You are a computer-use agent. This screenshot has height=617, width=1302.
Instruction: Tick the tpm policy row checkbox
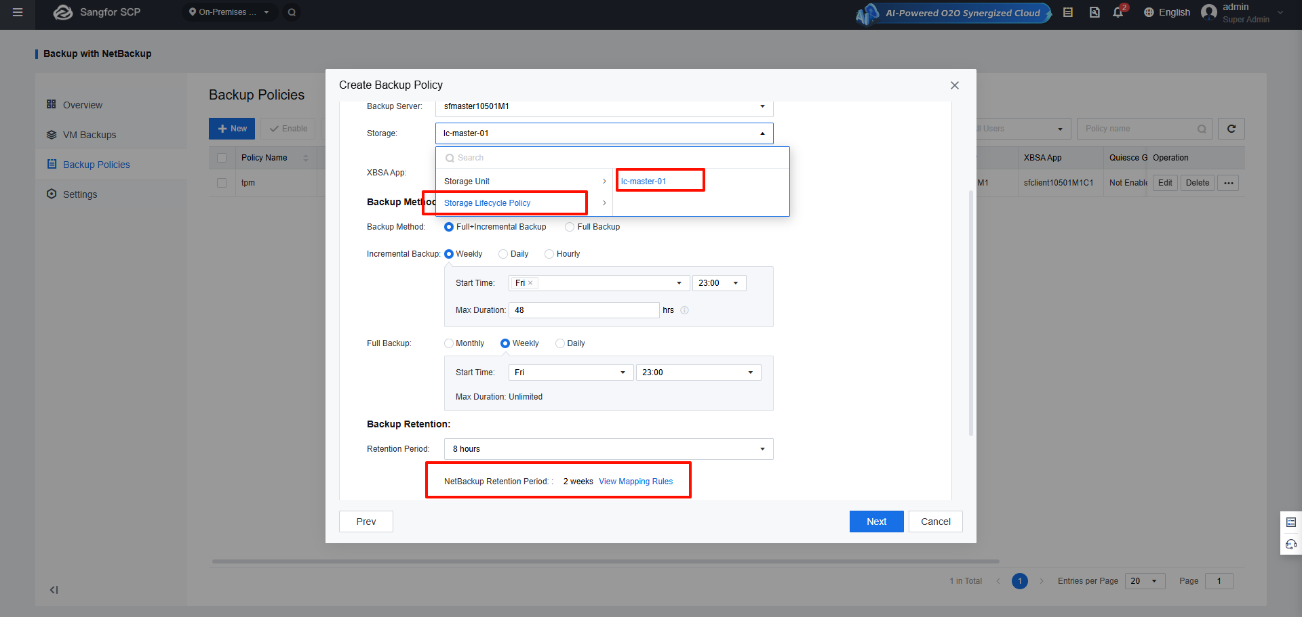[x=222, y=183]
